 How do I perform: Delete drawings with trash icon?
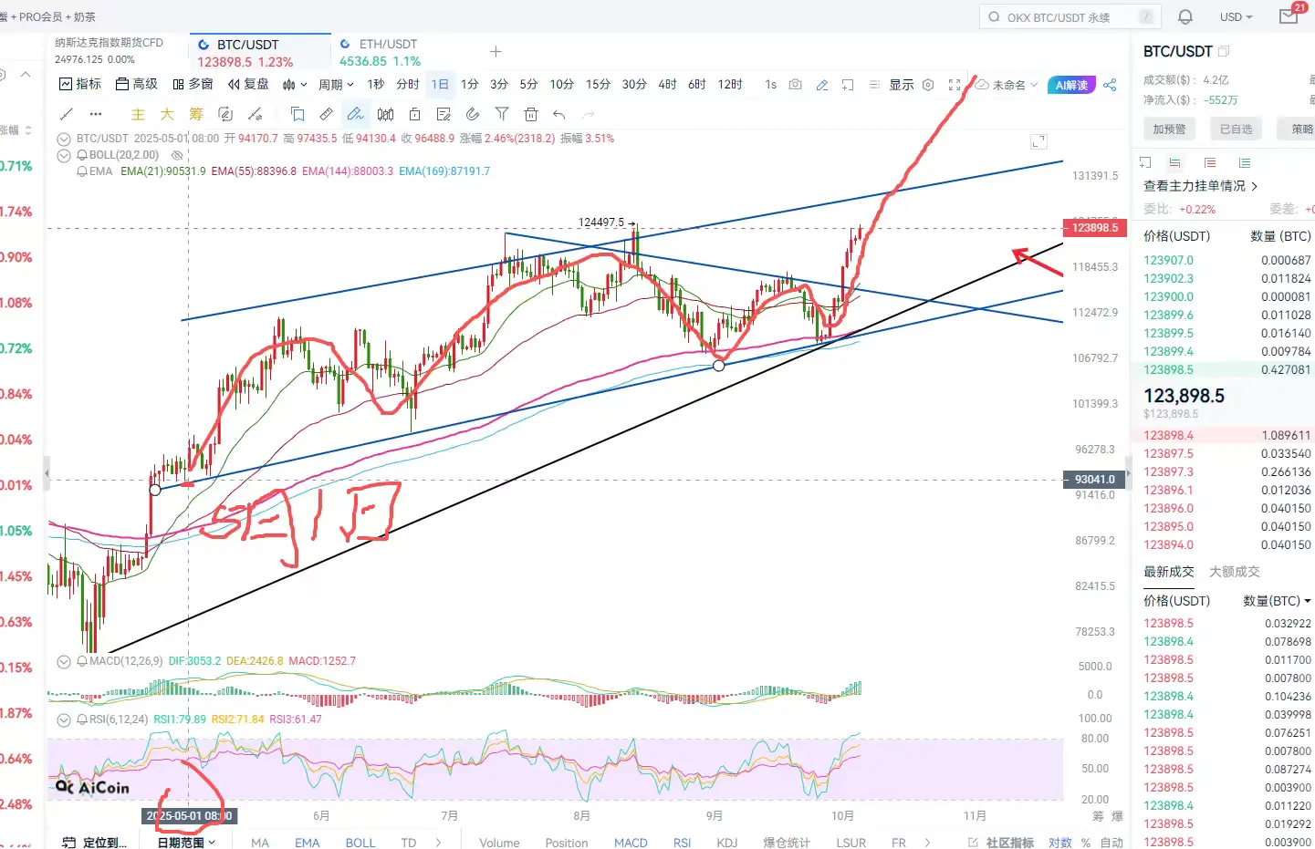(531, 114)
